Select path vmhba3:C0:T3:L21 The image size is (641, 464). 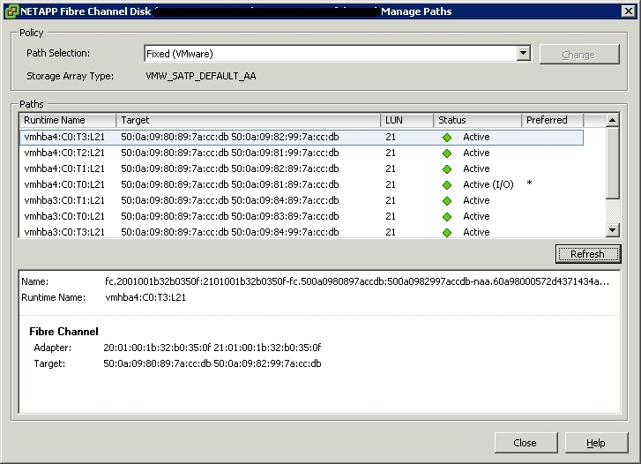302,232
